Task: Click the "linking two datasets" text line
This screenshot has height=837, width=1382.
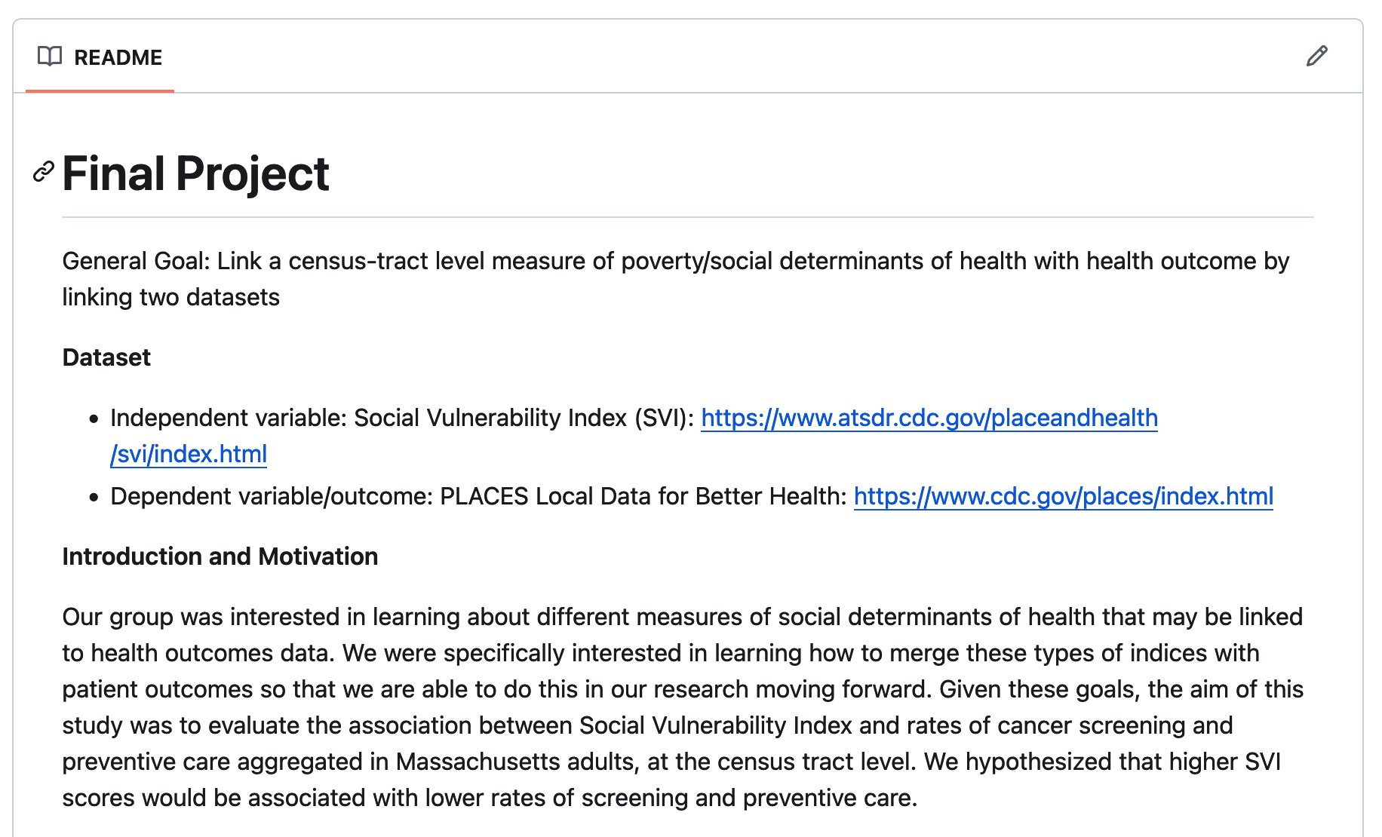Action: point(170,297)
